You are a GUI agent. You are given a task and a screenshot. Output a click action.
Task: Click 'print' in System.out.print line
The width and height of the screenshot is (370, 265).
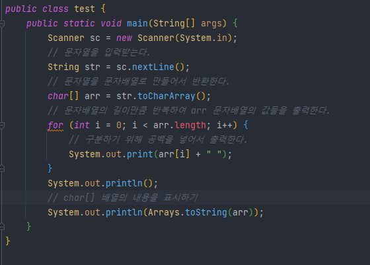point(140,155)
